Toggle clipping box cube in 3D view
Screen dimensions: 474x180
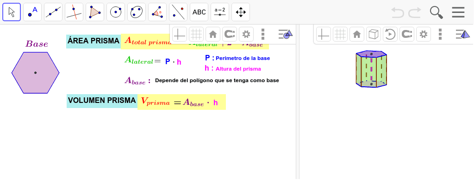[374, 34]
